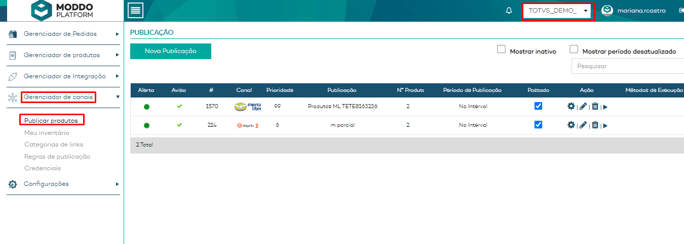Edit publication 214 with the pencil icon
This screenshot has width=684, height=244.
(583, 125)
